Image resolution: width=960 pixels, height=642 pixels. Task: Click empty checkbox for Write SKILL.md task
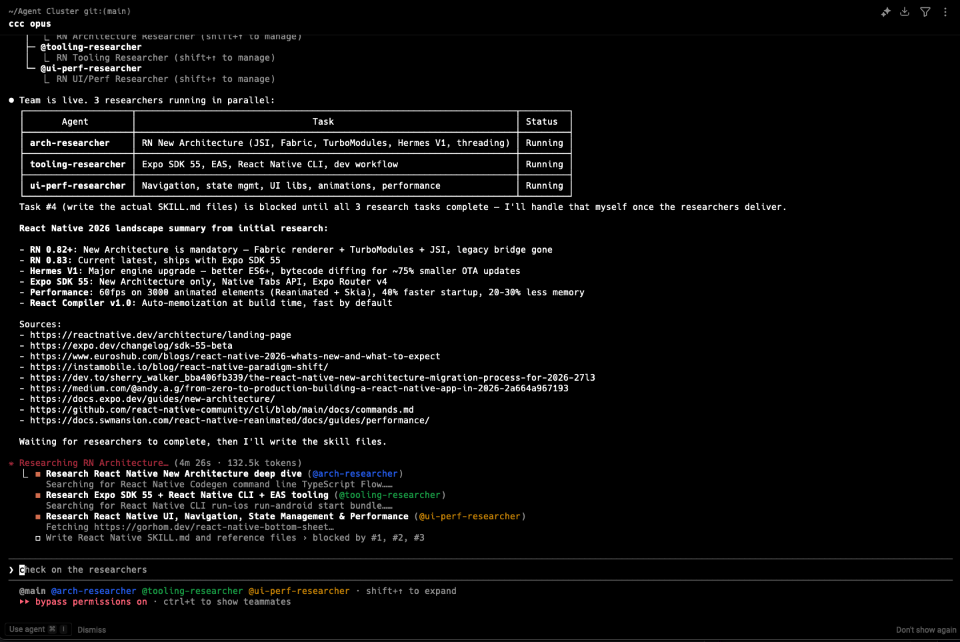38,538
